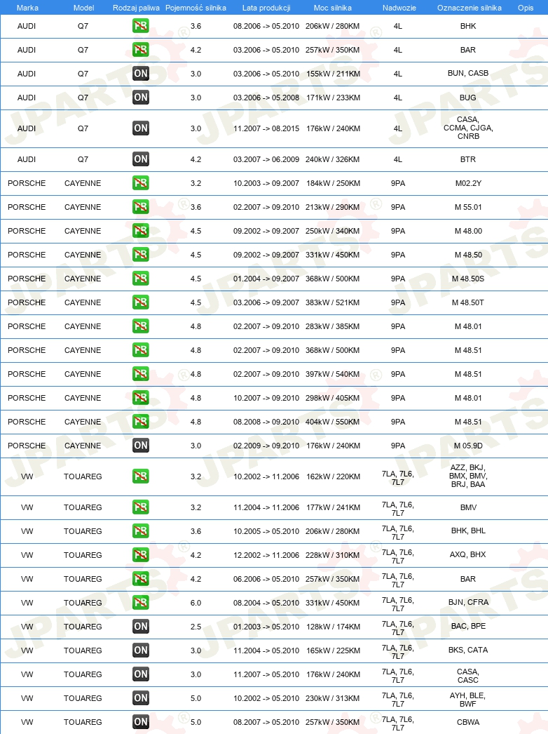Select engine codes AYH, BLE, BWF
The height and width of the screenshot is (734, 548).
point(467,700)
